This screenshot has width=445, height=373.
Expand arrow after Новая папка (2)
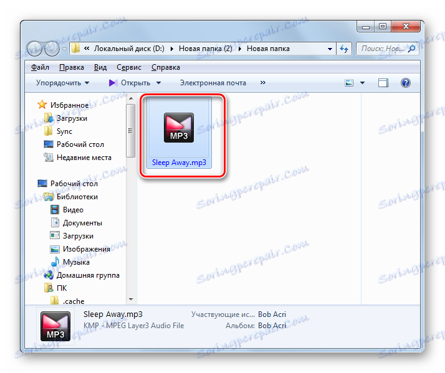click(x=240, y=49)
